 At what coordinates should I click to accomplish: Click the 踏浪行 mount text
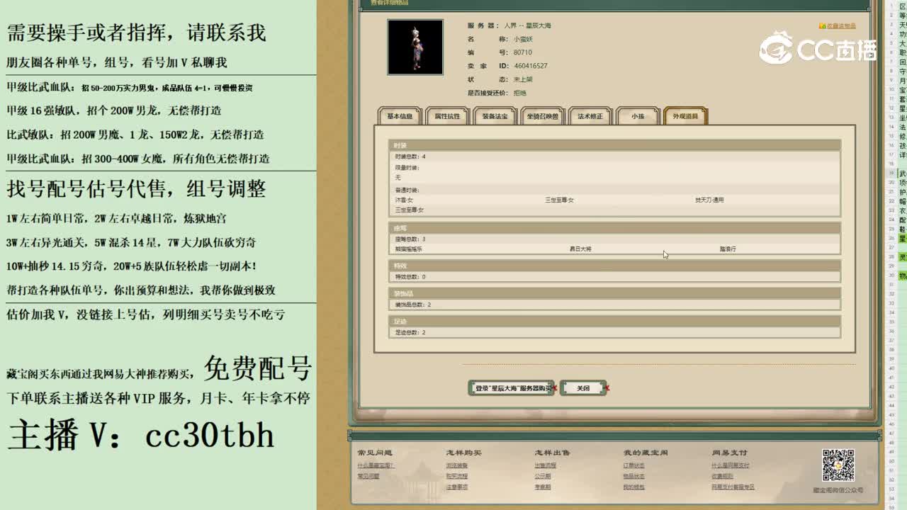(728, 249)
